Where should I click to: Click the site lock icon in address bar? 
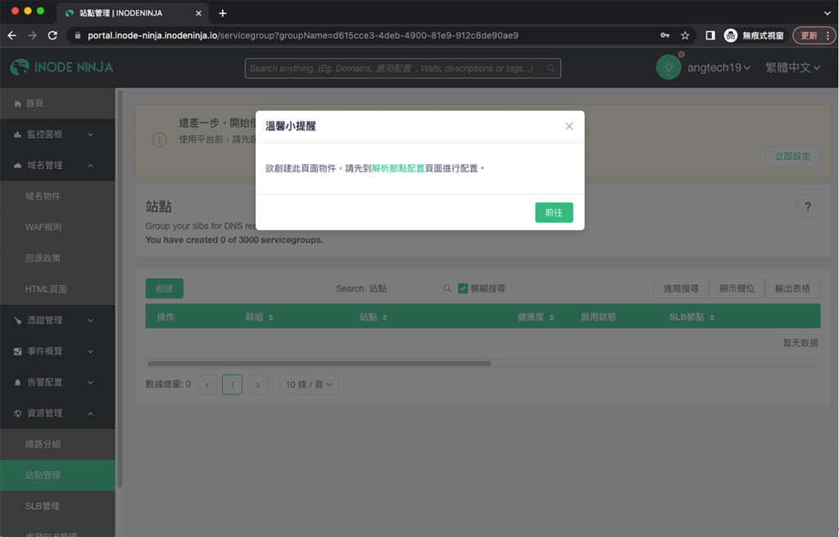tap(78, 35)
